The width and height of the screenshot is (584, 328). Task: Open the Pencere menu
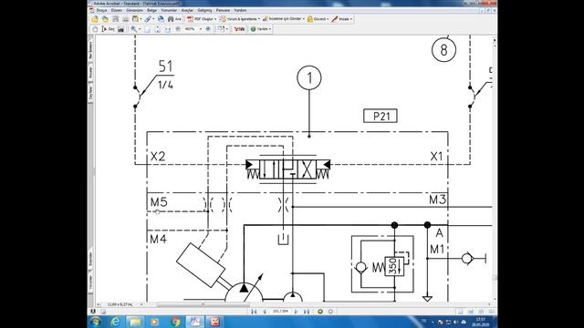click(x=223, y=10)
